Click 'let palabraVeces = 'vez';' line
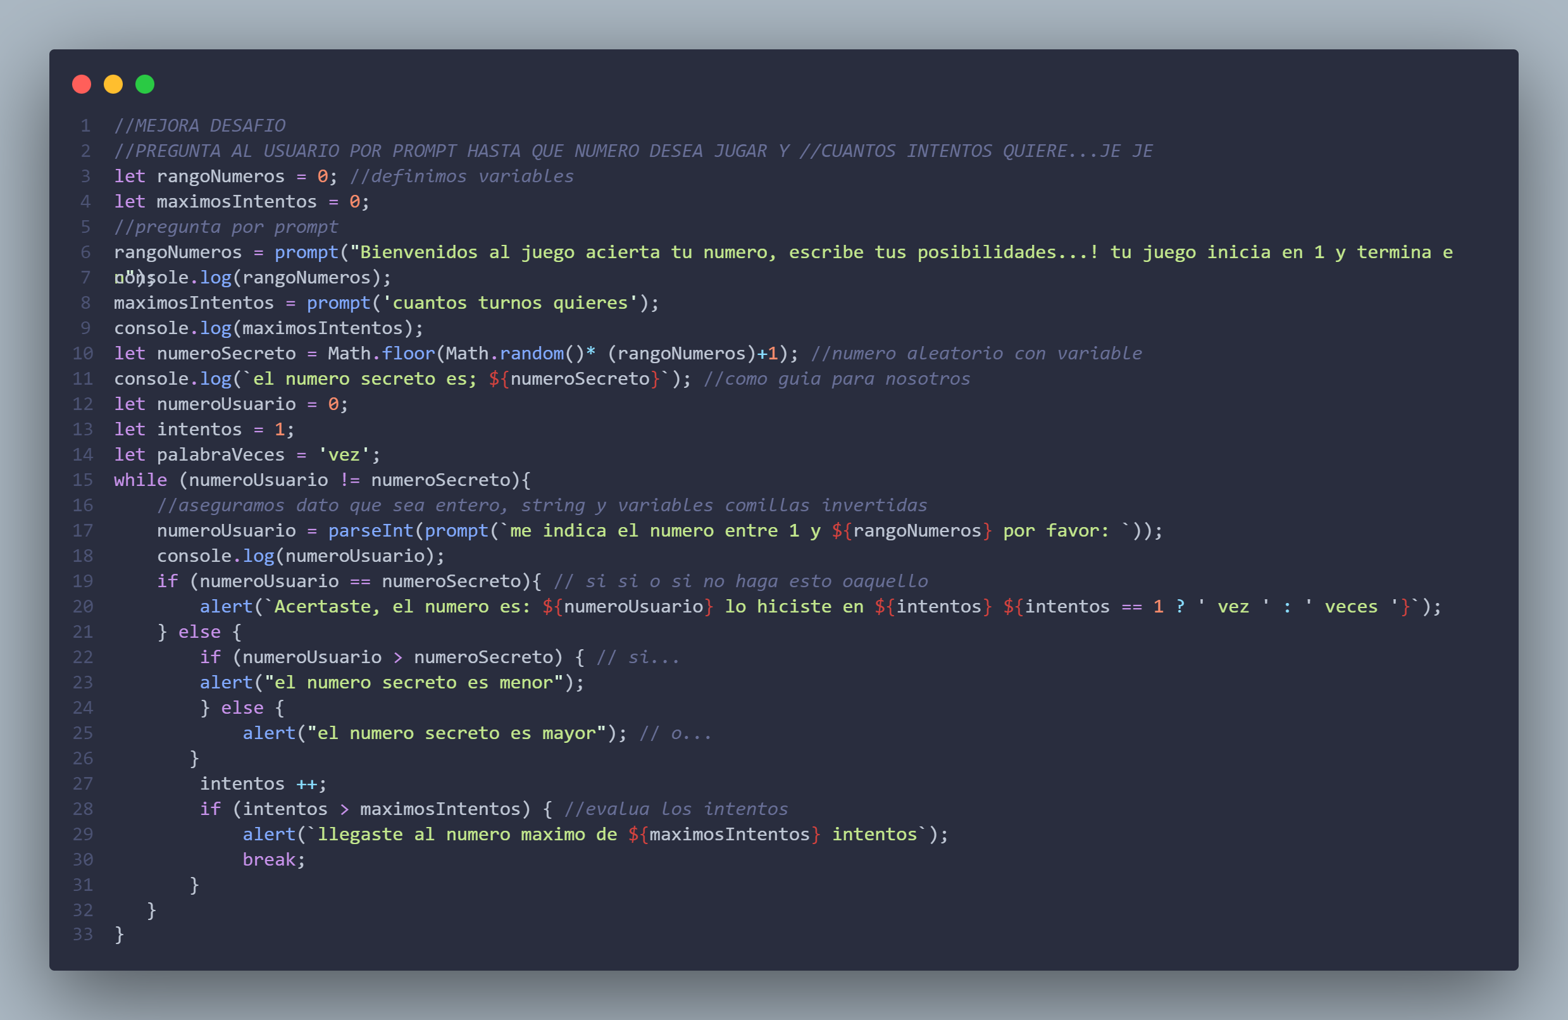Viewport: 1568px width, 1020px height. pyautogui.click(x=247, y=455)
